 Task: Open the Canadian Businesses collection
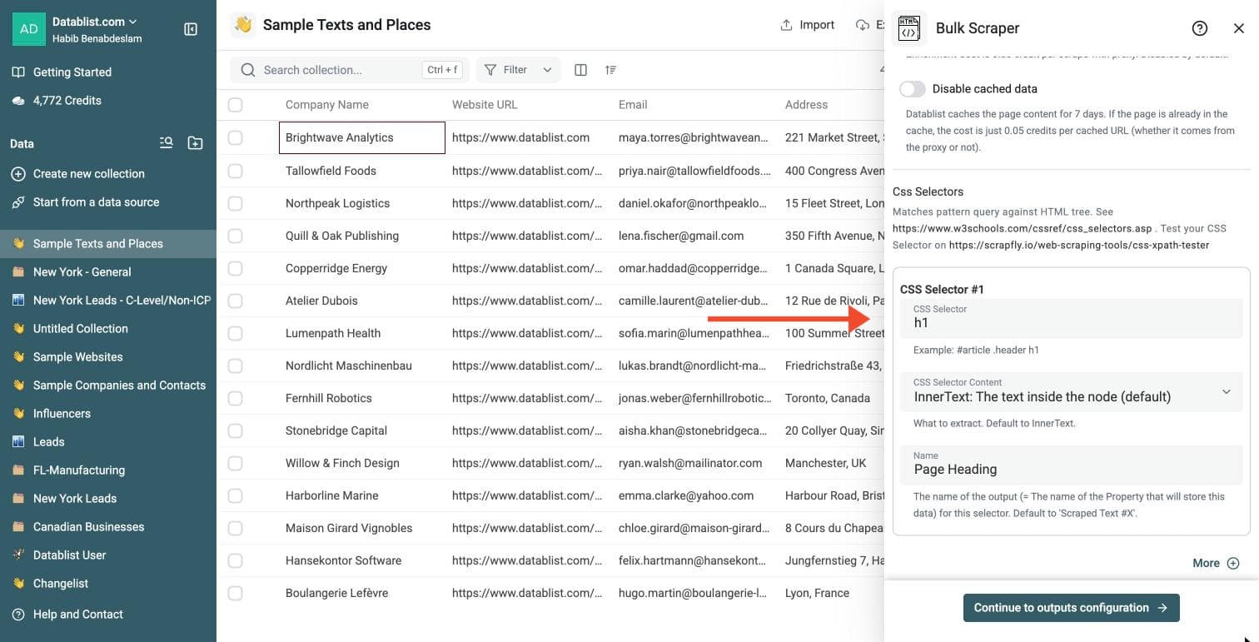tap(108, 527)
